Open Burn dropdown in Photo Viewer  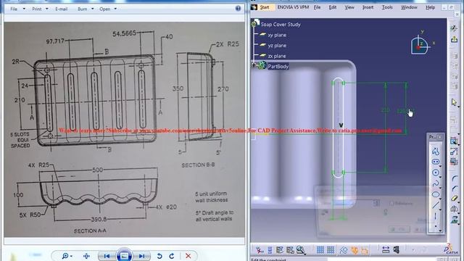86,9
